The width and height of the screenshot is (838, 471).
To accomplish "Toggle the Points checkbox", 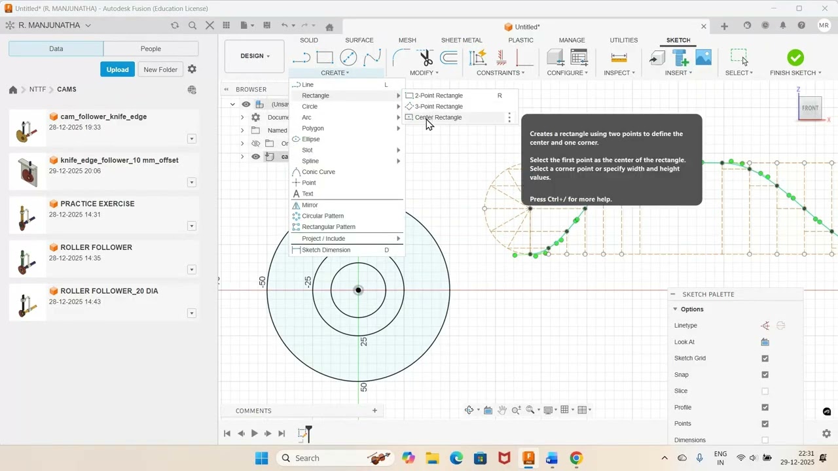I will point(765,424).
